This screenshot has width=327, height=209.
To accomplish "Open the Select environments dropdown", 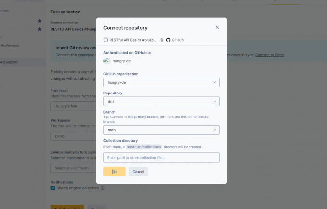I will coord(74,168).
